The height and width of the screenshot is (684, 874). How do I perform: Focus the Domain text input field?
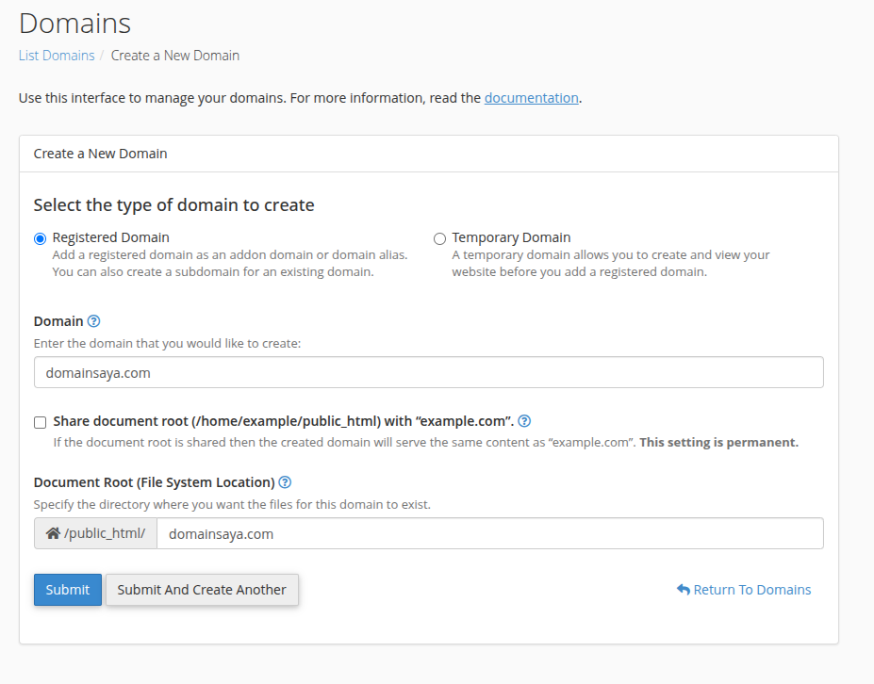pos(428,372)
